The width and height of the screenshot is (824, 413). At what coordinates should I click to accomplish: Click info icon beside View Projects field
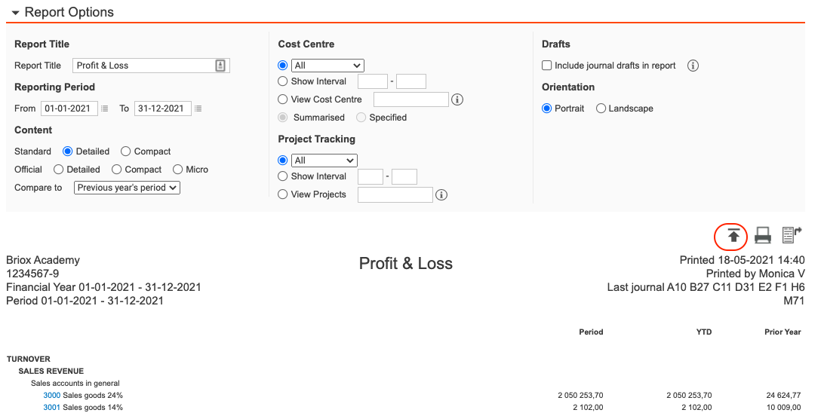442,195
